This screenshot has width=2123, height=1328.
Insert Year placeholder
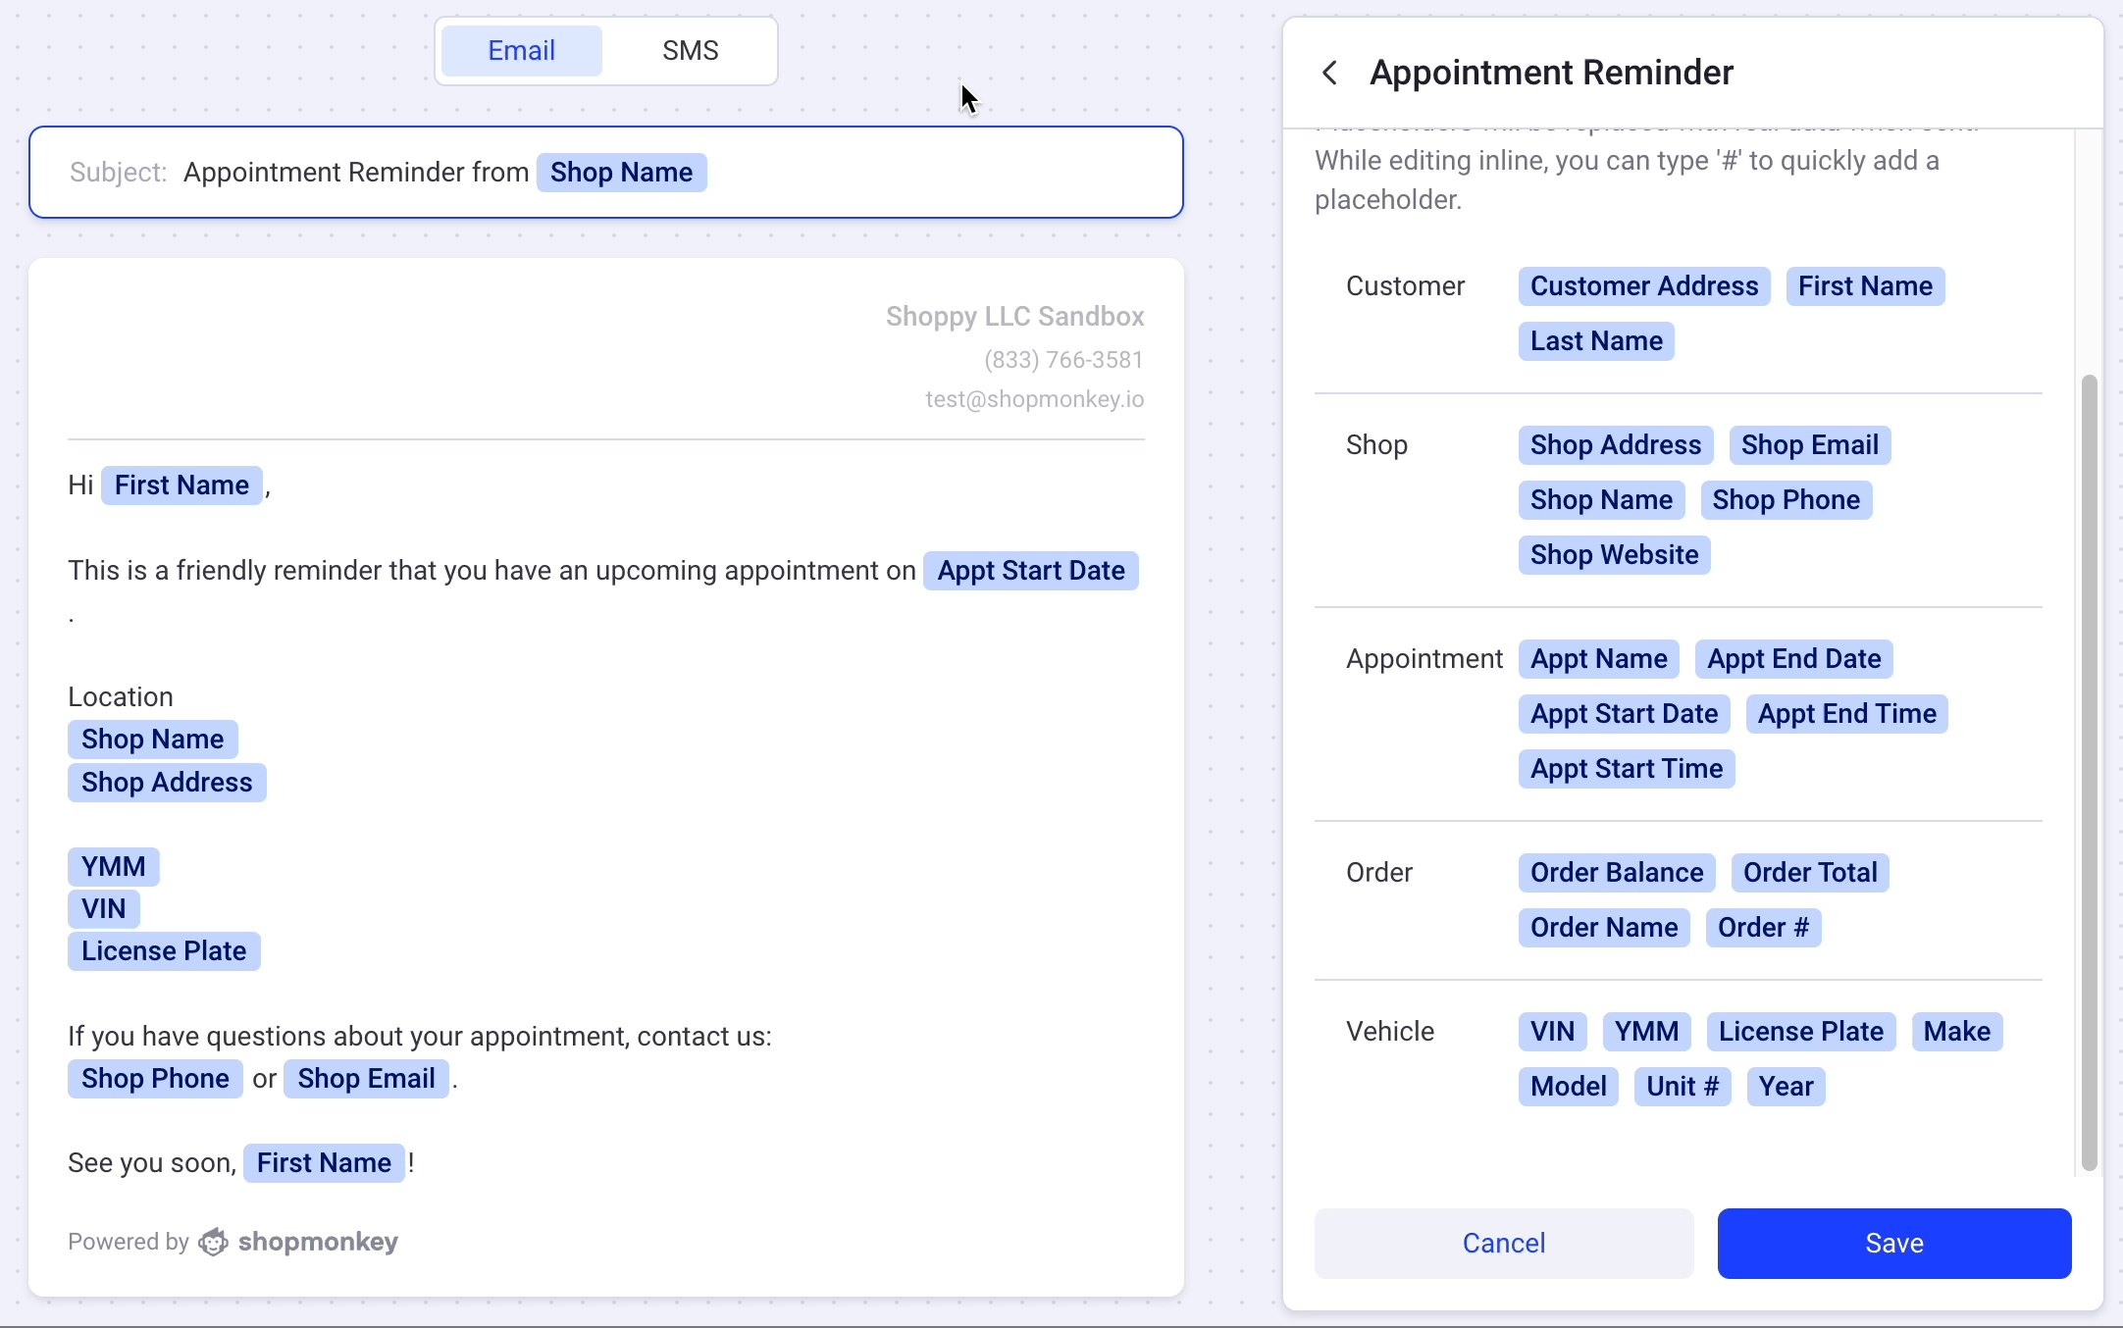click(x=1786, y=1087)
